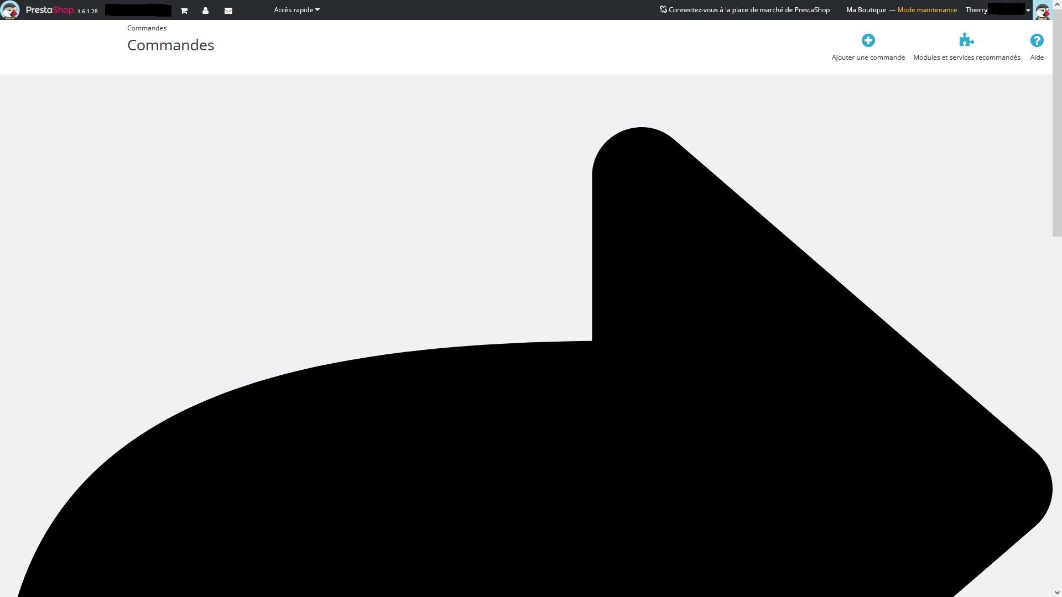Click the small Commandes breadcrumb

pyautogui.click(x=147, y=28)
